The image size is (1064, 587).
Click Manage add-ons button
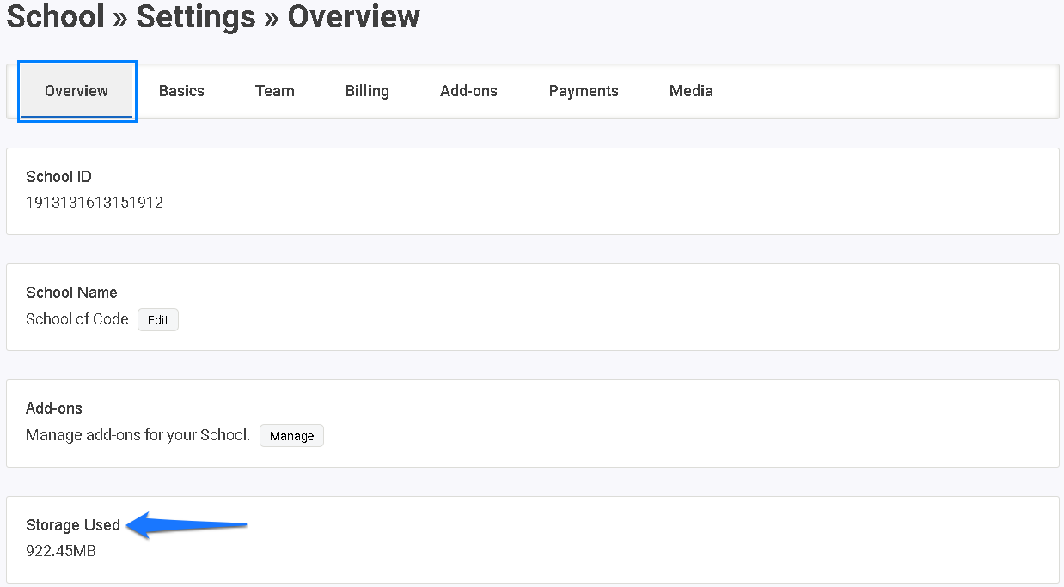coord(291,436)
